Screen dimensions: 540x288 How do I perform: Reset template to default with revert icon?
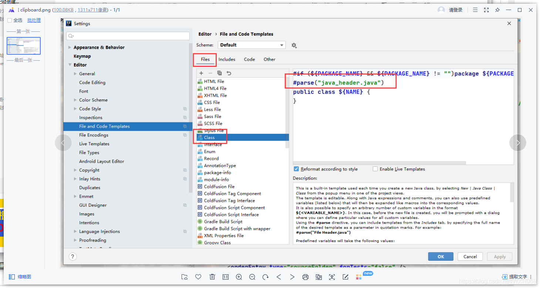[x=229, y=73]
